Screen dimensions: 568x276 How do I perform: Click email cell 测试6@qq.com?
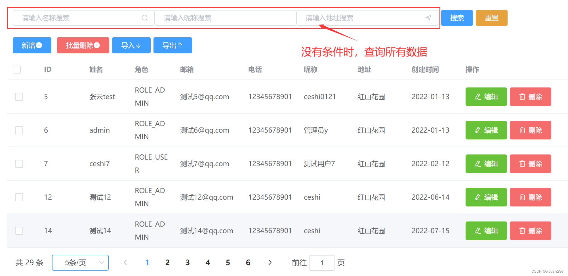click(205, 130)
